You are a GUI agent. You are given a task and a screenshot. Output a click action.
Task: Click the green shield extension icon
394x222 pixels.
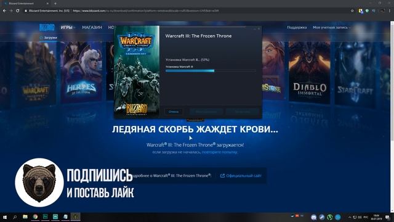point(367,11)
